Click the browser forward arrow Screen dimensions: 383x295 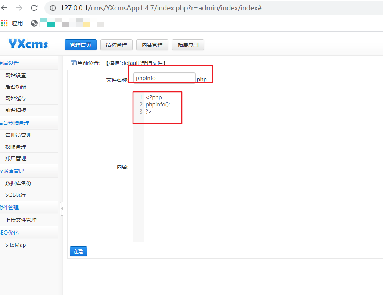point(19,8)
